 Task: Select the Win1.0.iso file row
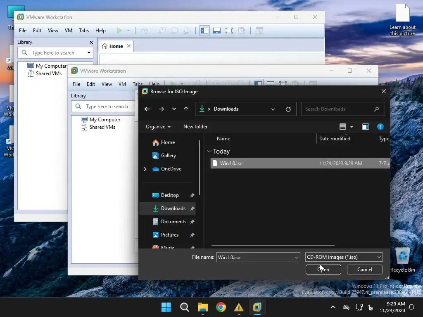(x=300, y=163)
